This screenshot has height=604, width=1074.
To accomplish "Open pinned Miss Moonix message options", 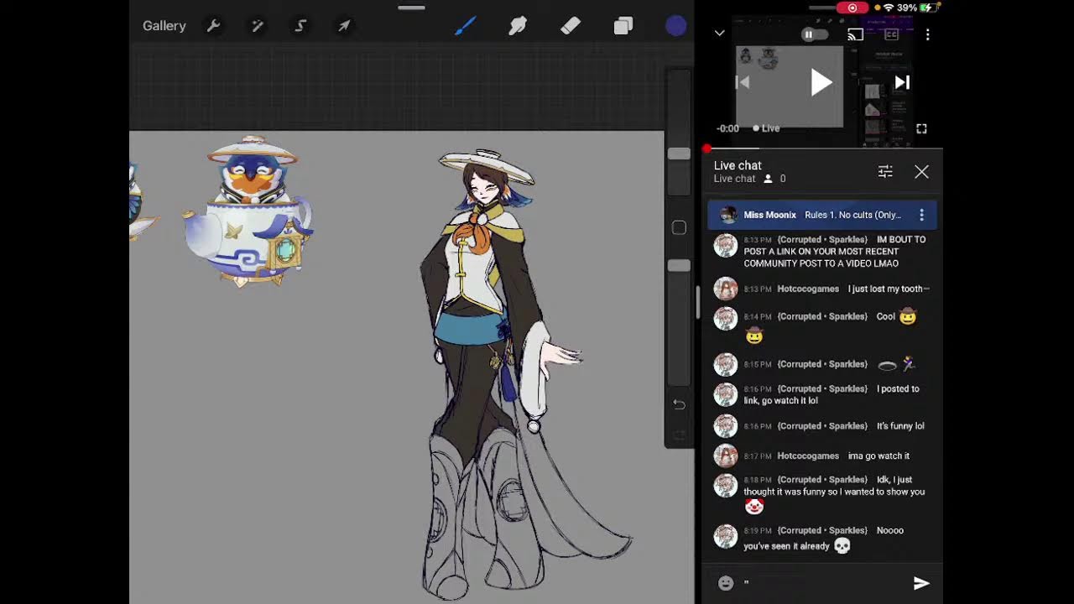I will tap(921, 215).
